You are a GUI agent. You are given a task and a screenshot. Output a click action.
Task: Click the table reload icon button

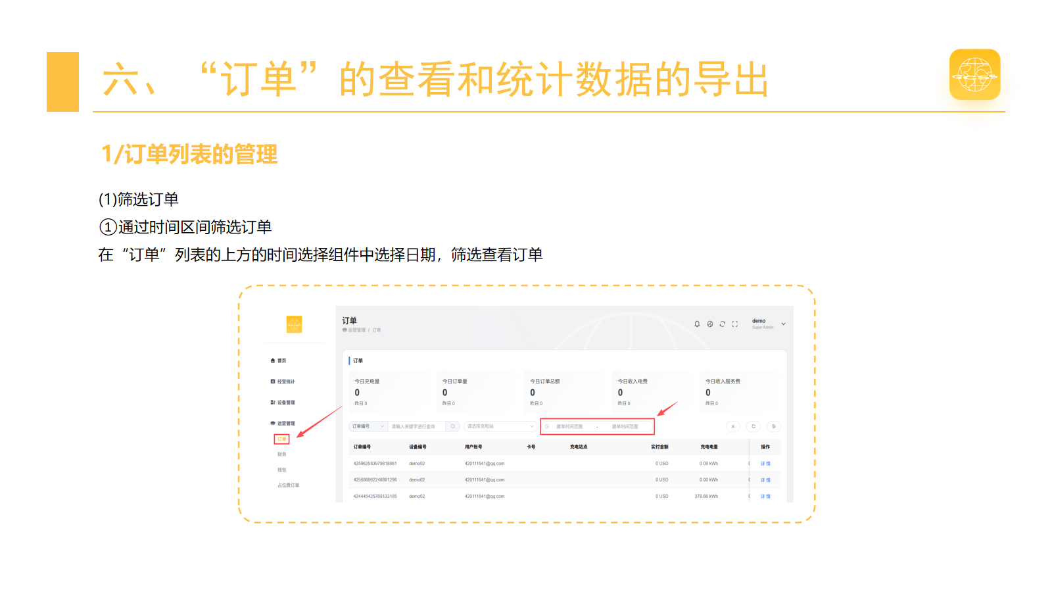(x=753, y=426)
